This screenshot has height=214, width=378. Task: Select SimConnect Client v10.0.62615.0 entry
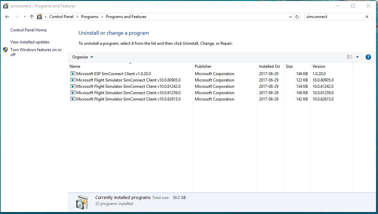(128, 99)
